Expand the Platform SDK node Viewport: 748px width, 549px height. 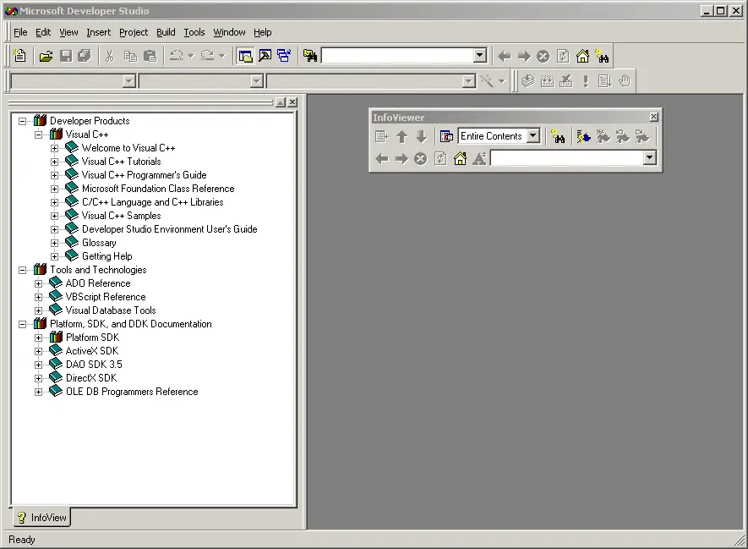pyautogui.click(x=38, y=338)
